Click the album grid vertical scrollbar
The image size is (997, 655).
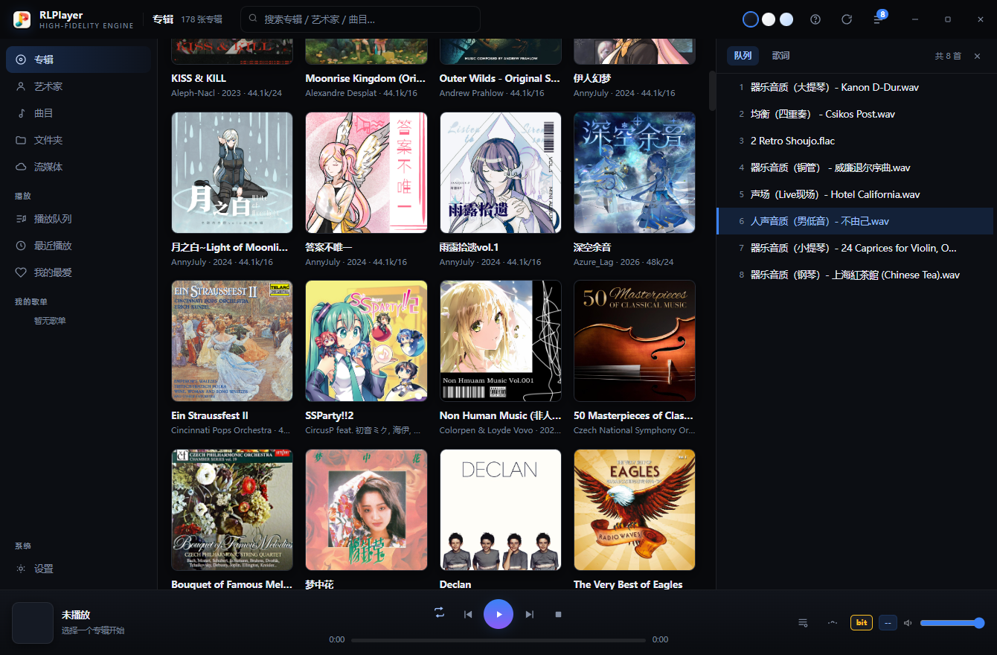(712, 90)
